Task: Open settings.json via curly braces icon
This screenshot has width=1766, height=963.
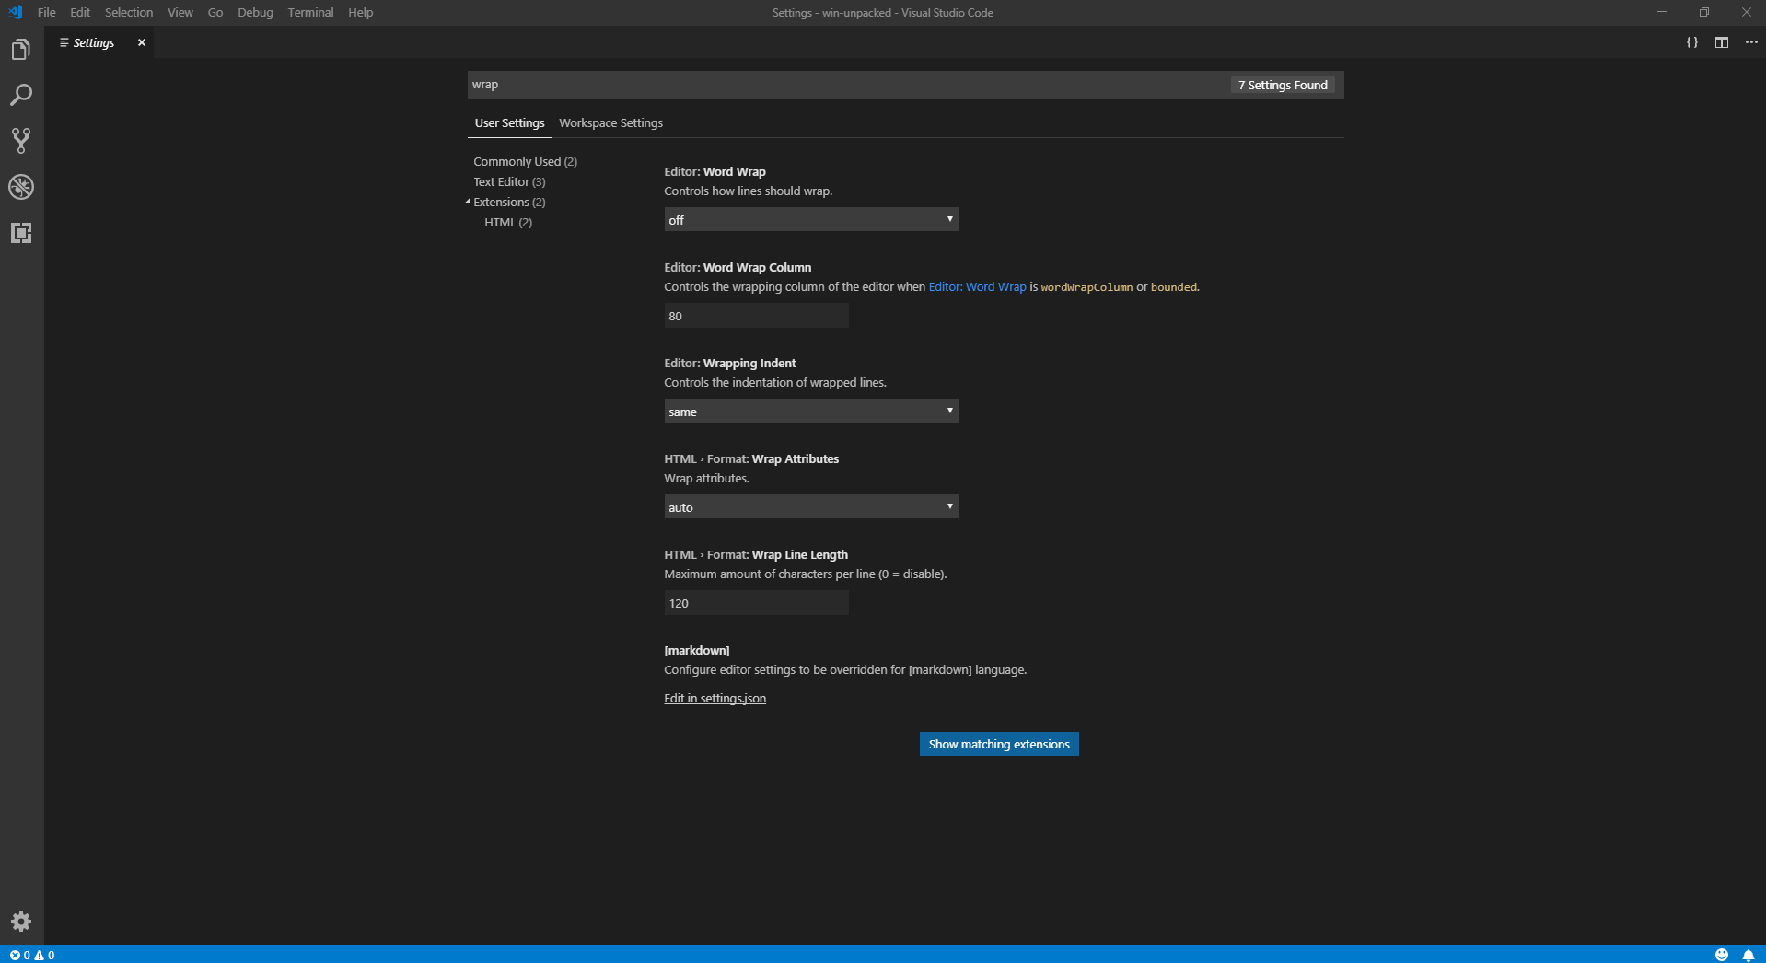Action: point(1692,42)
